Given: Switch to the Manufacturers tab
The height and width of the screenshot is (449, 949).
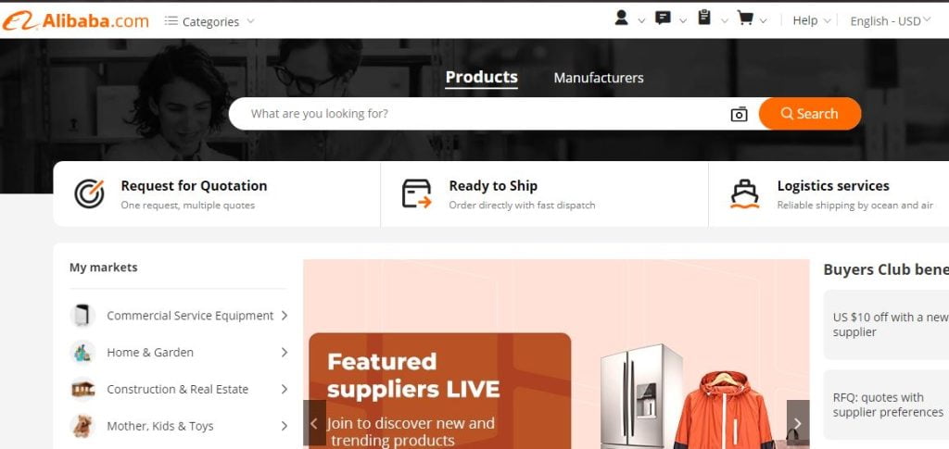Looking at the screenshot, I should click(x=599, y=78).
